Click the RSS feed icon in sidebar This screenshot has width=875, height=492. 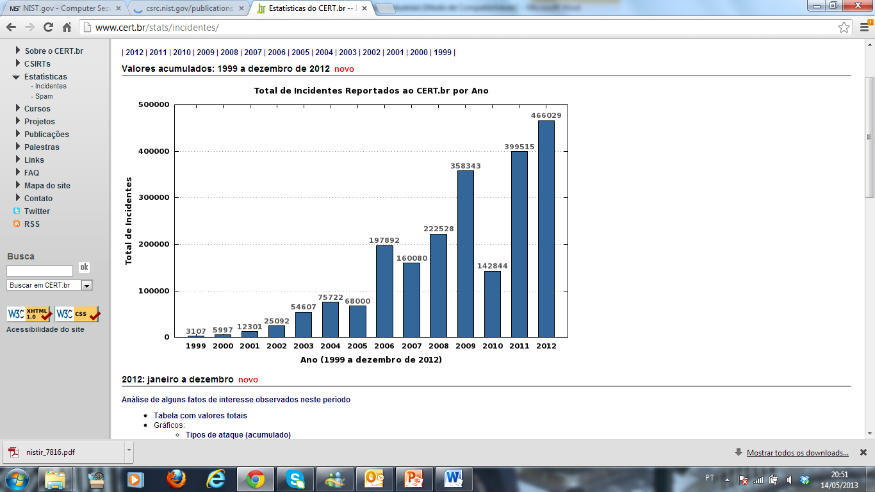[x=17, y=224]
